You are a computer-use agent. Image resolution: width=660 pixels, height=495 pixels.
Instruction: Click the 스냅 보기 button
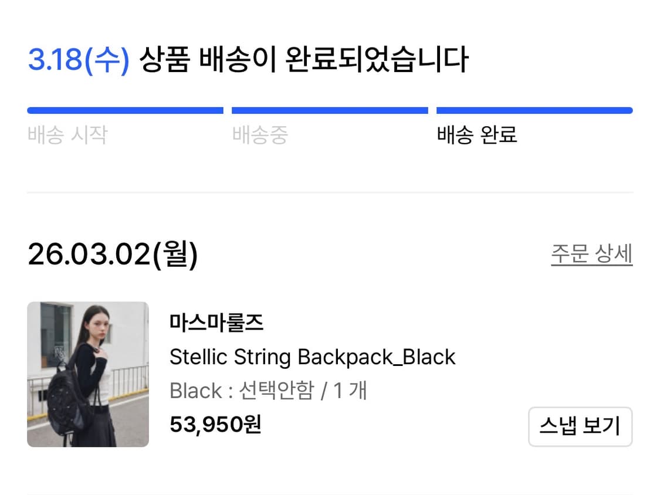[x=580, y=427]
